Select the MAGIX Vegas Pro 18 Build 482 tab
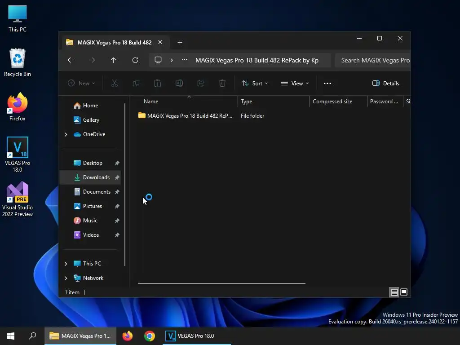This screenshot has height=345, width=460. pos(115,43)
